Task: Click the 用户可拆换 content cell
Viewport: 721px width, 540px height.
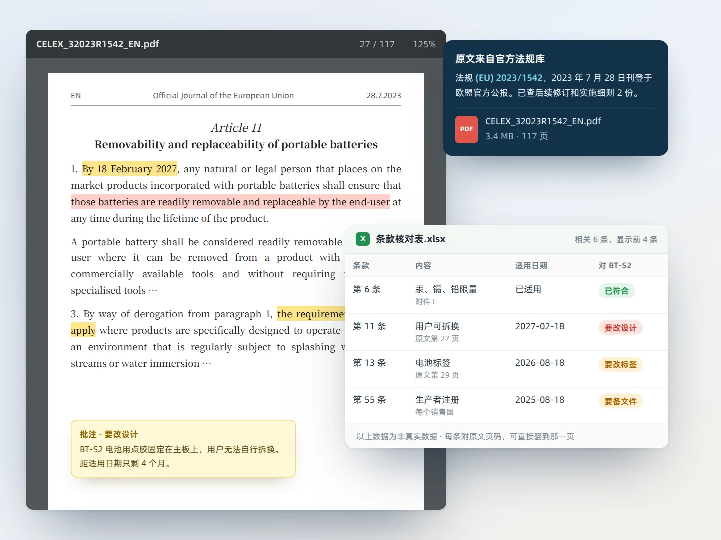Action: coord(437,326)
